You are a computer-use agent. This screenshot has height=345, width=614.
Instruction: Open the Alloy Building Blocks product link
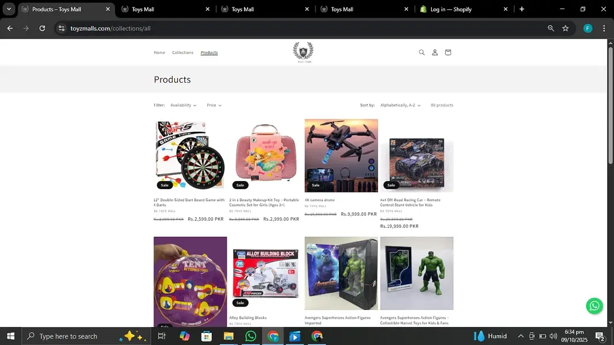[x=248, y=317]
